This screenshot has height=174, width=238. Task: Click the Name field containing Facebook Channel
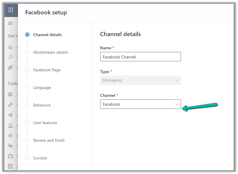click(140, 57)
